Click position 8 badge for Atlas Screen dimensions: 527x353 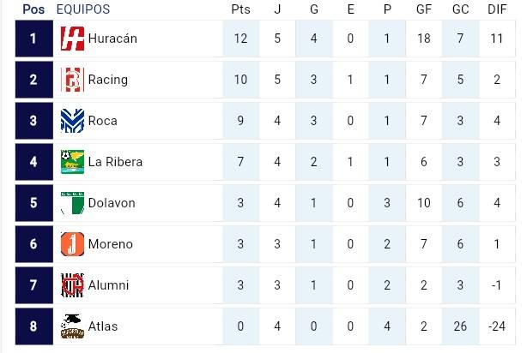pos(33,326)
